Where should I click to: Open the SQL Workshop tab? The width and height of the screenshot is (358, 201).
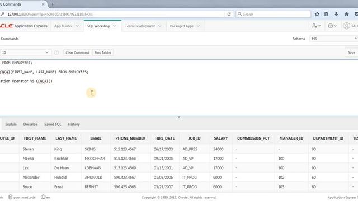click(x=98, y=26)
